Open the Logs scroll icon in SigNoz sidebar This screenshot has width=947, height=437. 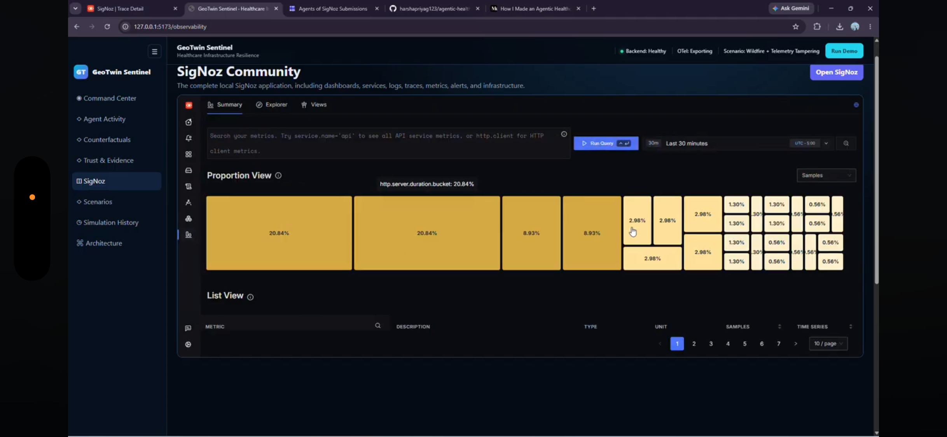tap(189, 186)
